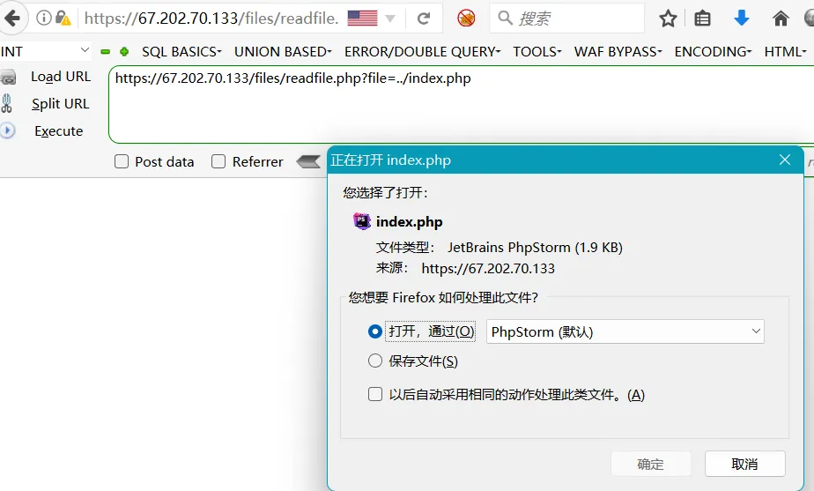Viewport: 814px width, 491px height.
Task: Select the 保存文件 radio option
Action: click(375, 361)
